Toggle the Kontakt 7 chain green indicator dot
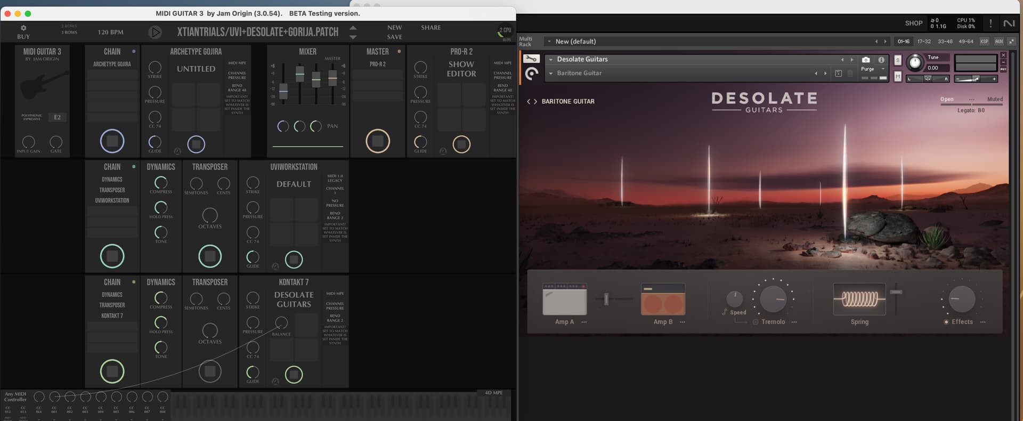 [134, 281]
